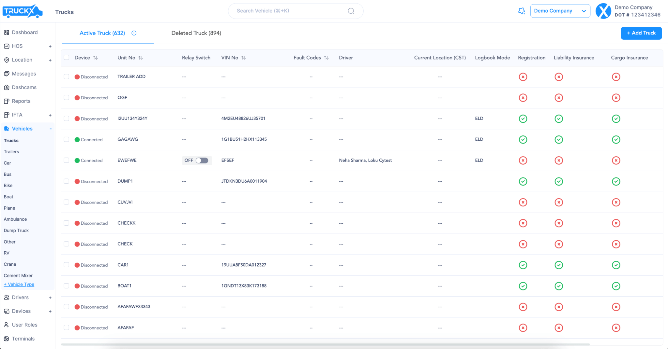
Task: Switch to the Deleted Truck tab
Action: 196,33
